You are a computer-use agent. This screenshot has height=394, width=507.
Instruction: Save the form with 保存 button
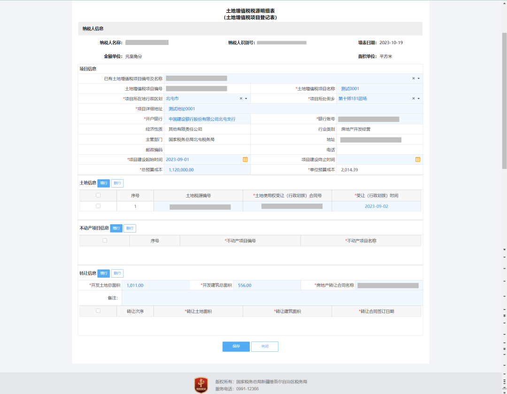click(236, 346)
